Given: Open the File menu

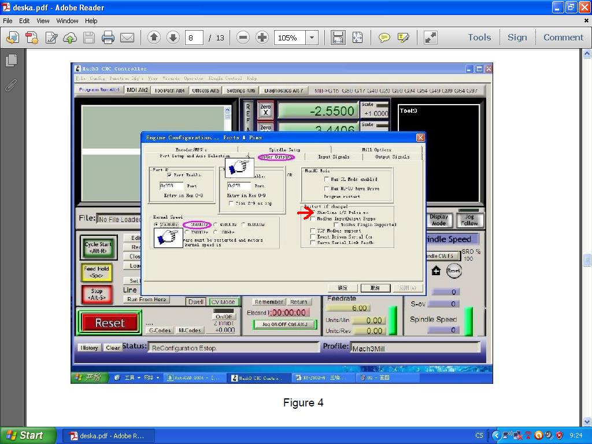Looking at the screenshot, I should pyautogui.click(x=8, y=20).
